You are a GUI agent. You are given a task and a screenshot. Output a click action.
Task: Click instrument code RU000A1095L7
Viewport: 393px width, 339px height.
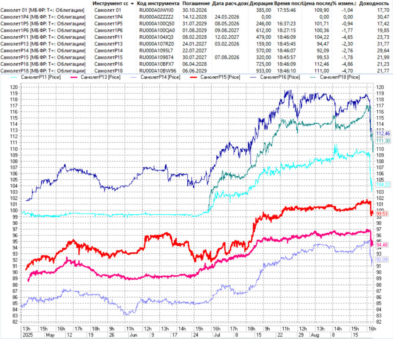pyautogui.click(x=156, y=51)
